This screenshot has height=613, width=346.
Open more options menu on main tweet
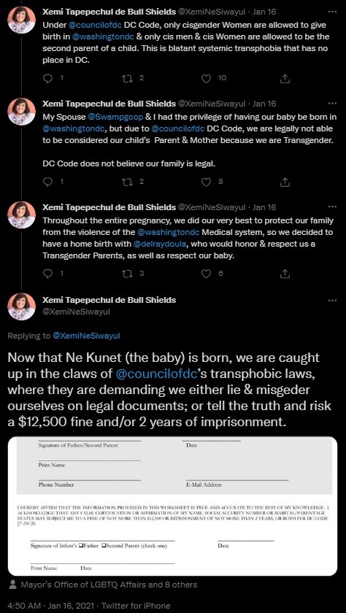tap(332, 300)
